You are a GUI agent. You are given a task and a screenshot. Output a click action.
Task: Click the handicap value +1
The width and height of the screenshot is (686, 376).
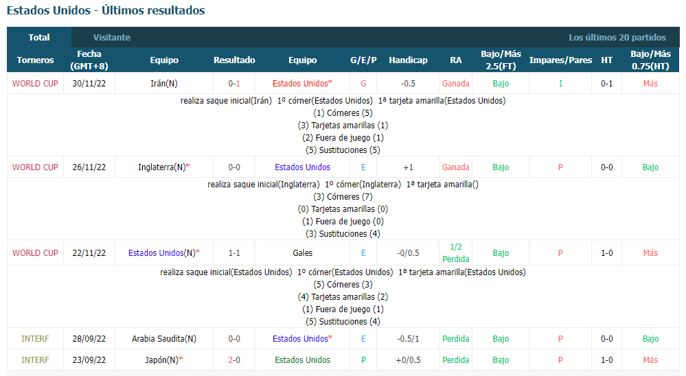pos(408,167)
